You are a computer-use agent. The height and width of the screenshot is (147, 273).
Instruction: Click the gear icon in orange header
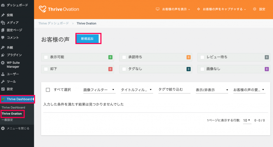click(255, 9)
